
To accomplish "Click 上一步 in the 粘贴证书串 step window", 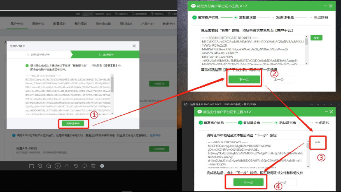I will pyautogui.click(x=282, y=182).
